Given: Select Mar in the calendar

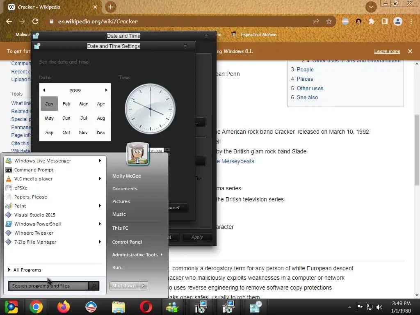Looking at the screenshot, I should tap(83, 104).
